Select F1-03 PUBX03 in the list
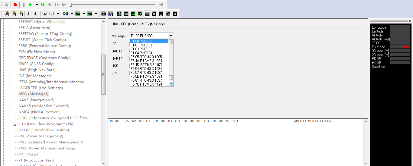 coord(149,49)
